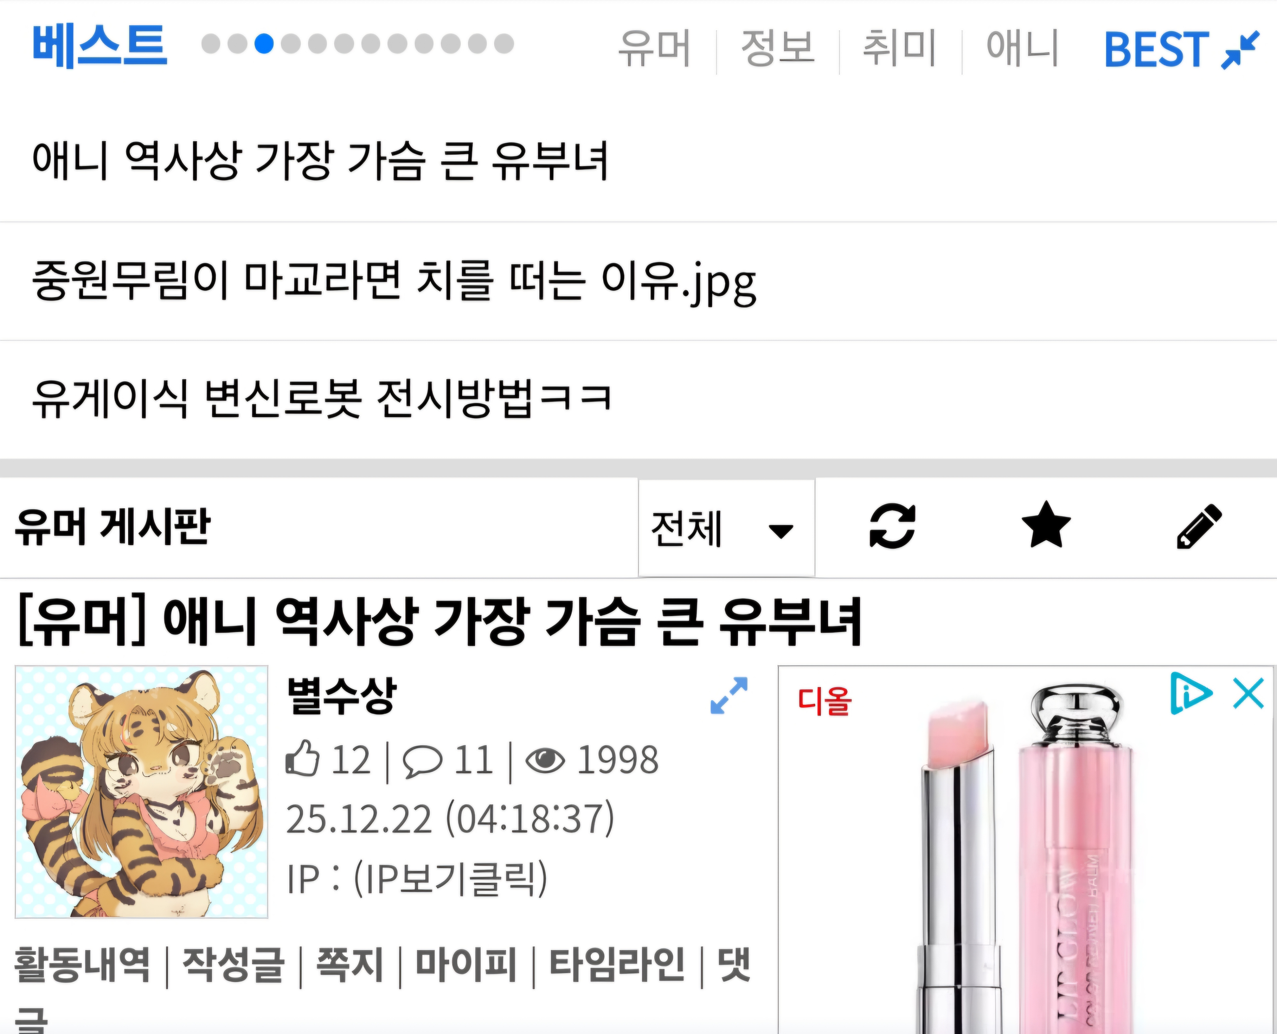Screen dimensions: 1277x1034
Task: Open the 전체 category dropdown
Action: click(x=726, y=528)
